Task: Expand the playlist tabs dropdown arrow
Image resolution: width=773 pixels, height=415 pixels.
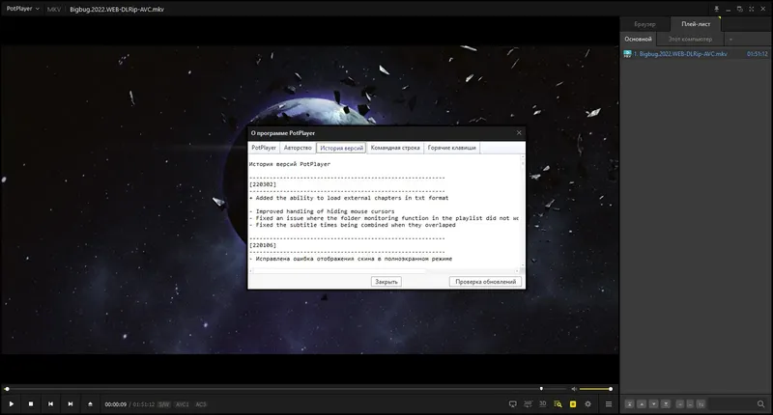Action: [730, 39]
